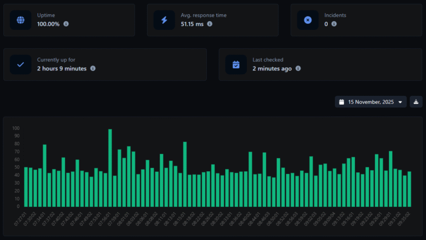This screenshot has width=426, height=240.
Task: Click info icon beside 100.00% uptime
Action: pyautogui.click(x=66, y=24)
